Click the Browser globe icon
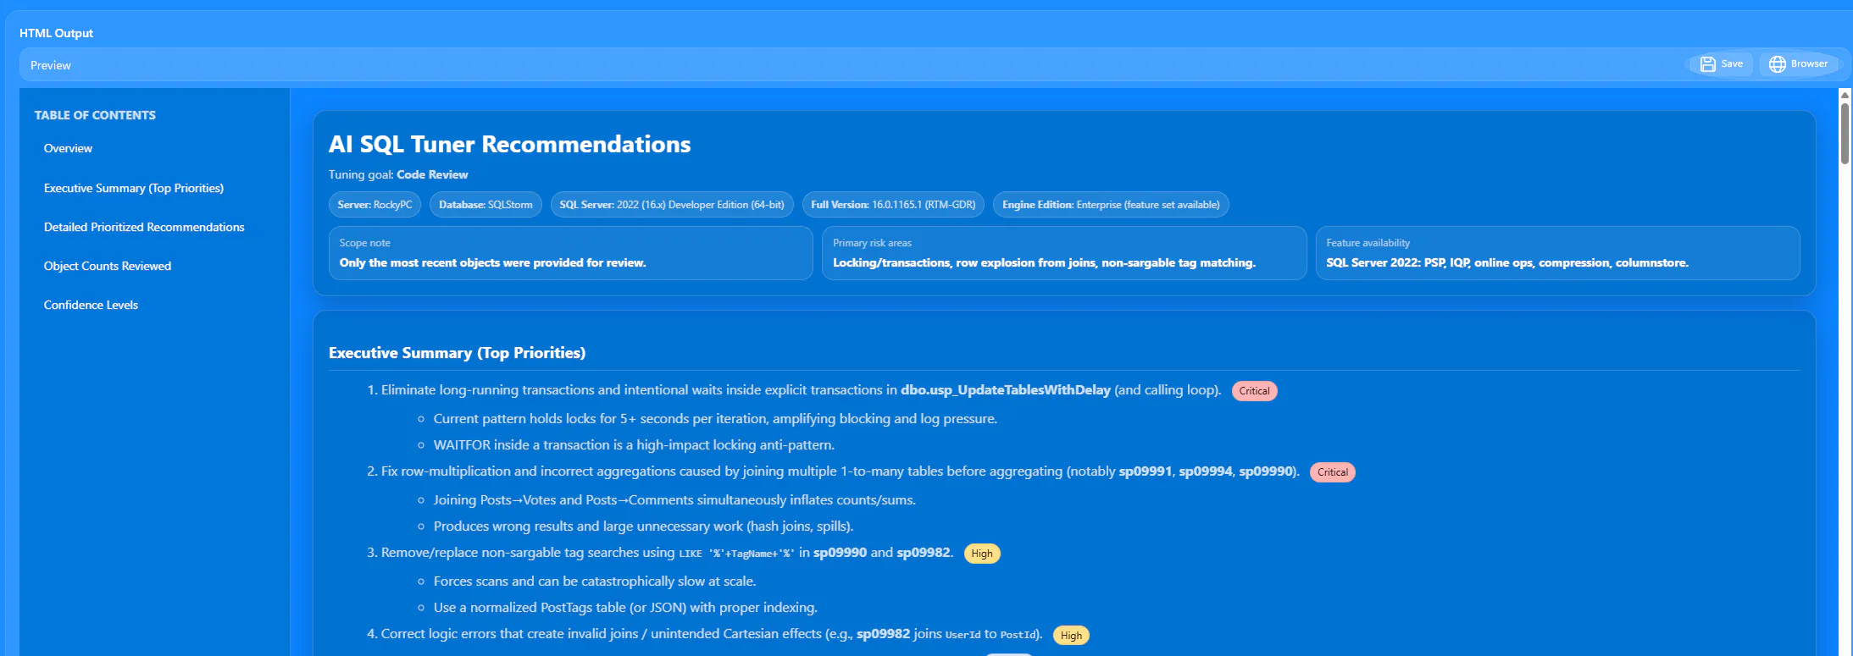This screenshot has height=656, width=1853. (x=1778, y=64)
